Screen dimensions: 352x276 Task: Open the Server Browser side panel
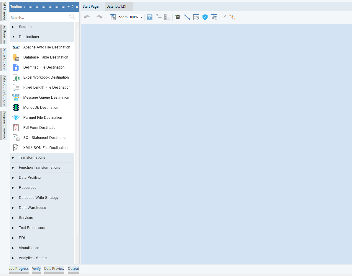[4, 59]
